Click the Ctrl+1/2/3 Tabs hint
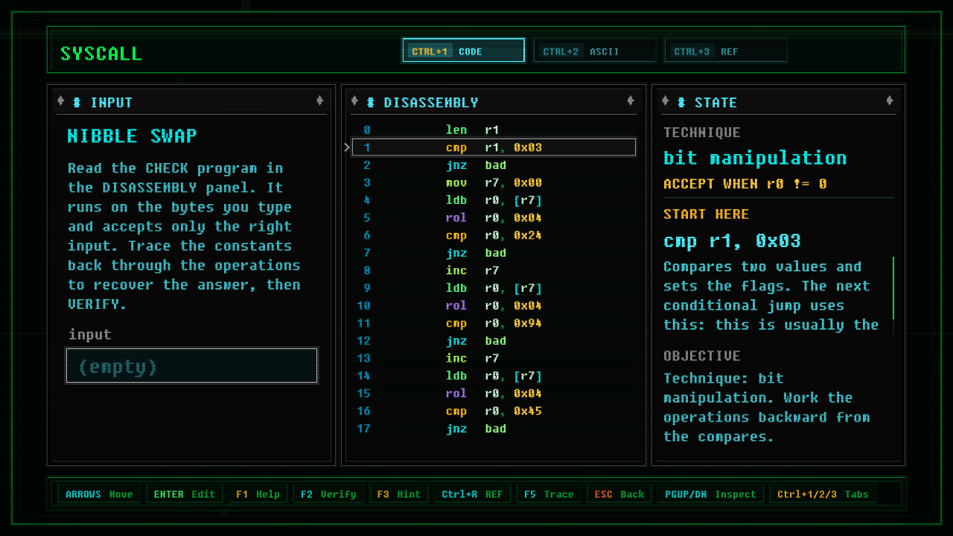The height and width of the screenshot is (536, 953). click(x=823, y=494)
